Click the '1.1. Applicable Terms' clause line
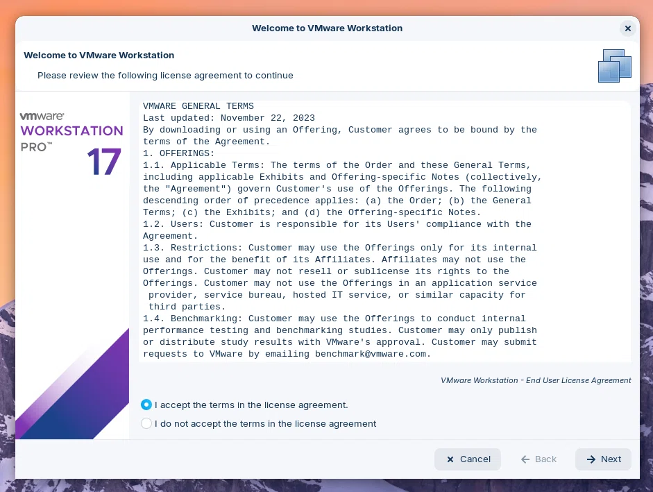This screenshot has height=492, width=653. (337, 165)
